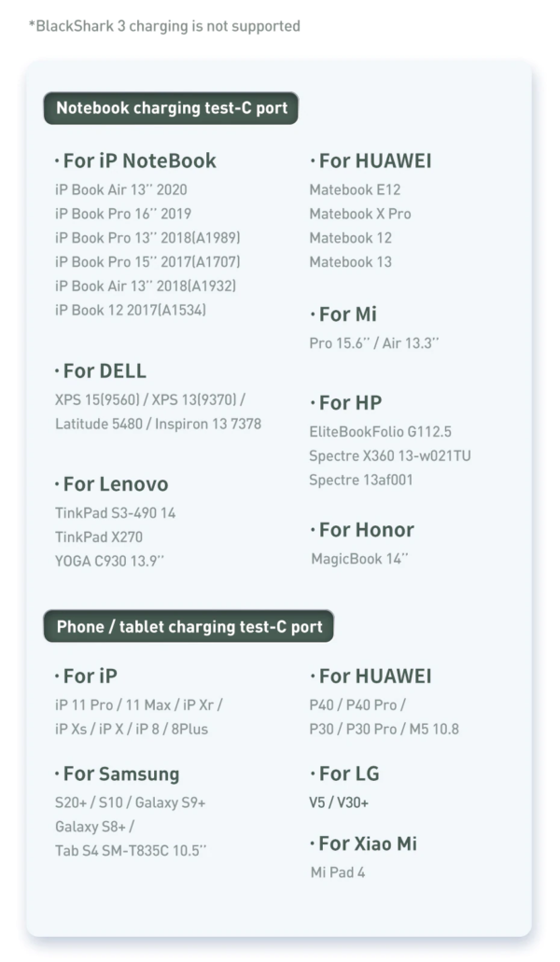
Task: Click the Phone / tablet charging test-C port badge
Action: tap(189, 626)
